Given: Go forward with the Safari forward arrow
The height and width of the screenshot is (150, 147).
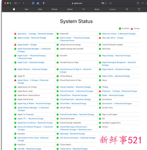Looking at the screenshot, I should [28, 3].
